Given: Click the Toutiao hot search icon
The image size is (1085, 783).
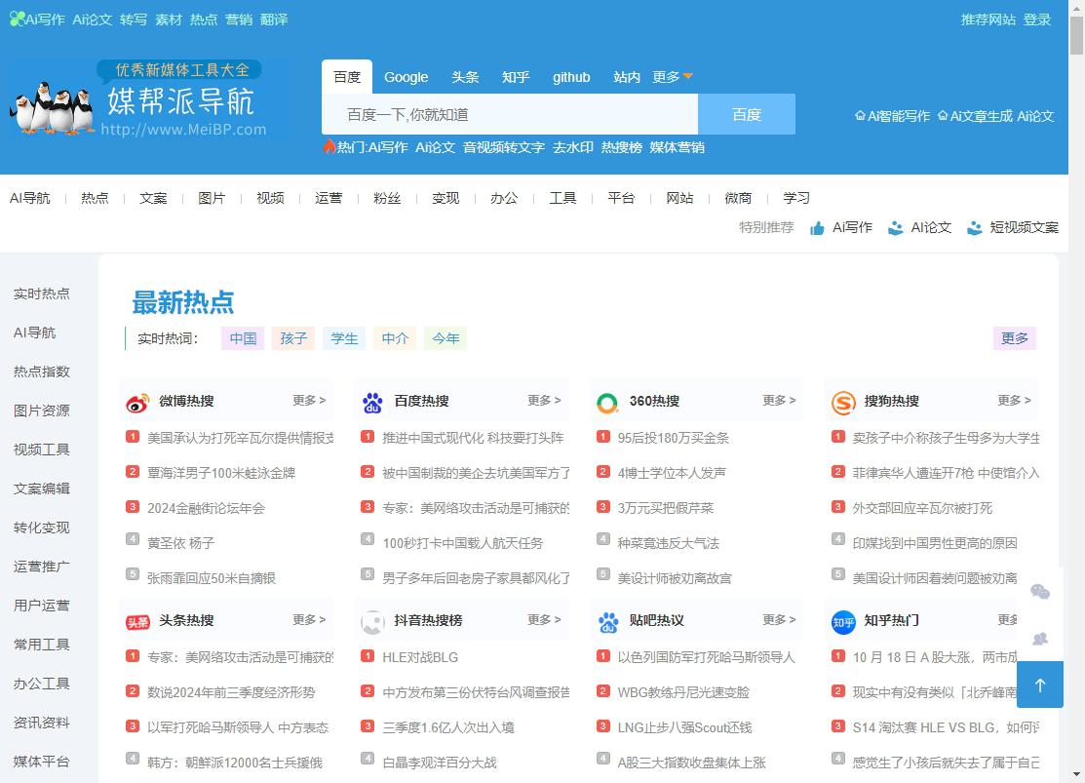Looking at the screenshot, I should tap(137, 622).
